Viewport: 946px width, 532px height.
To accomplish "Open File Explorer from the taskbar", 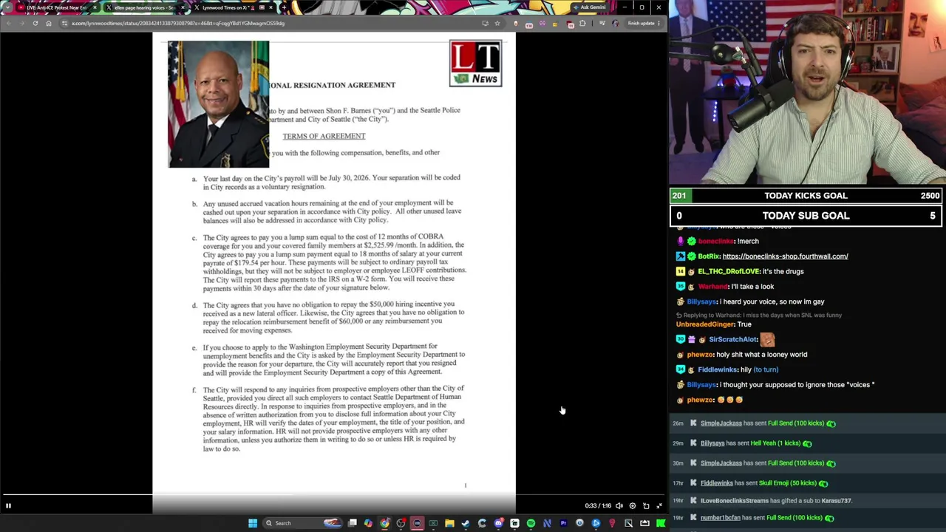I will click(449, 523).
